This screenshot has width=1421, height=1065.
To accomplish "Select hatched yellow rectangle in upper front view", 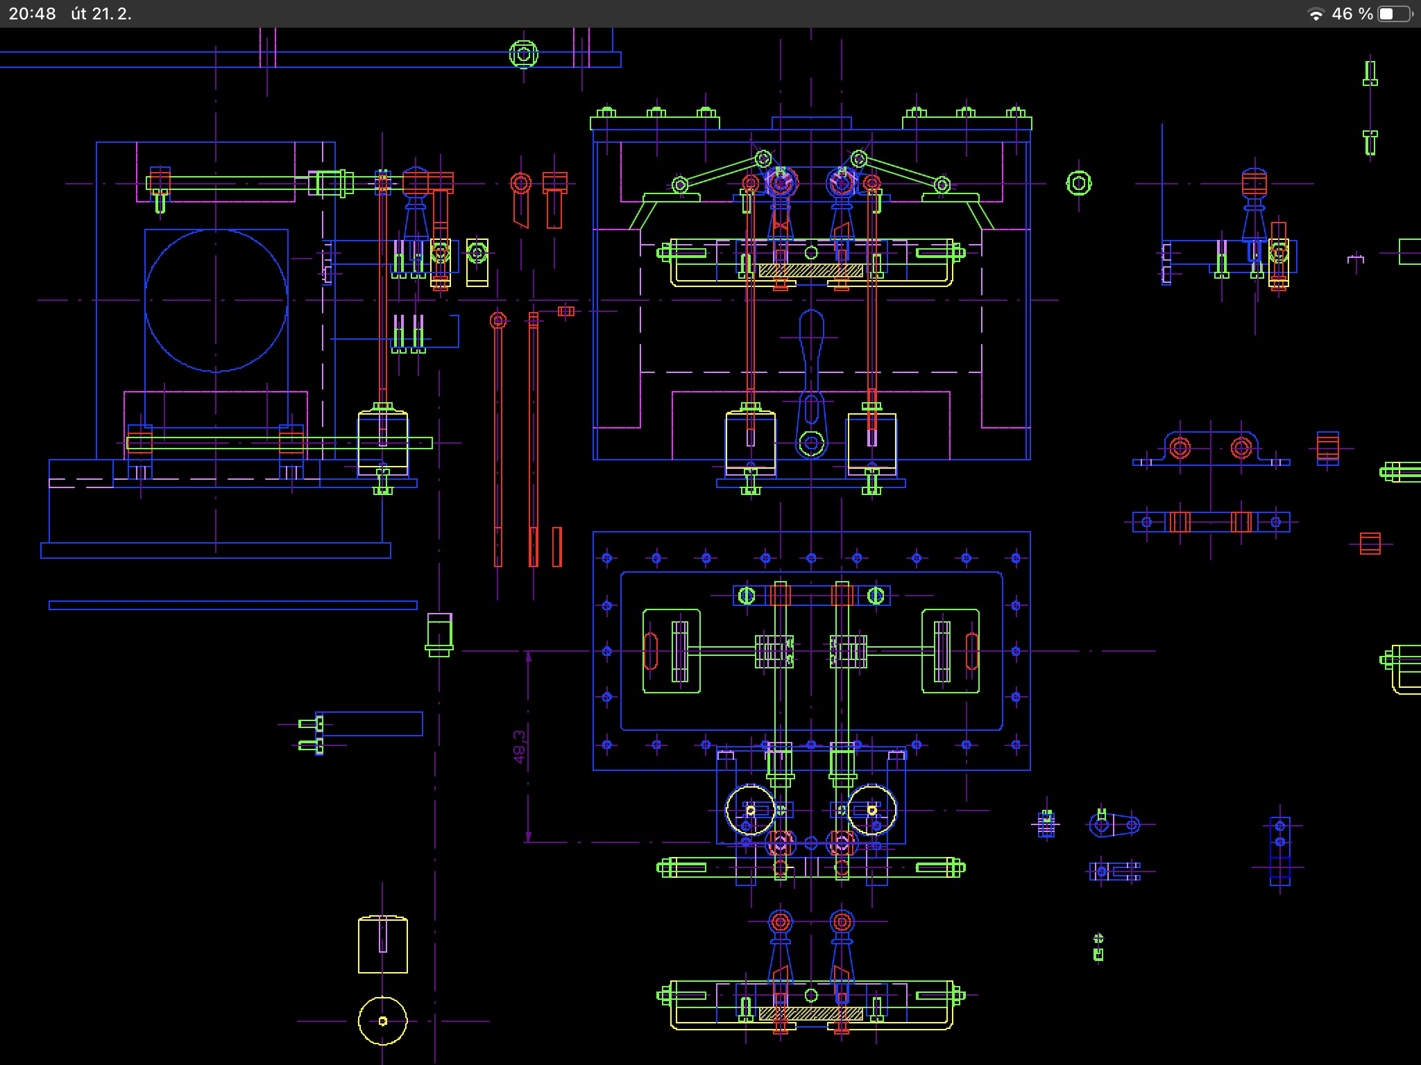I will [810, 270].
